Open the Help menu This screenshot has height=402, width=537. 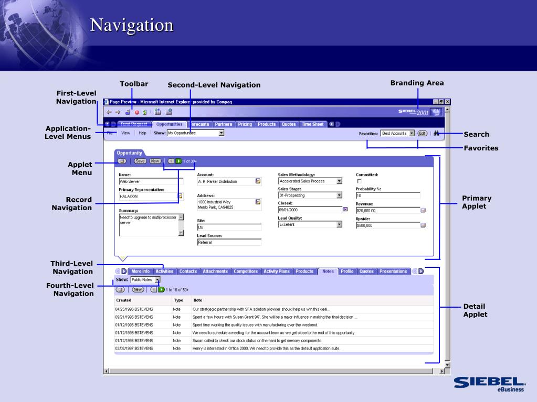coord(142,133)
